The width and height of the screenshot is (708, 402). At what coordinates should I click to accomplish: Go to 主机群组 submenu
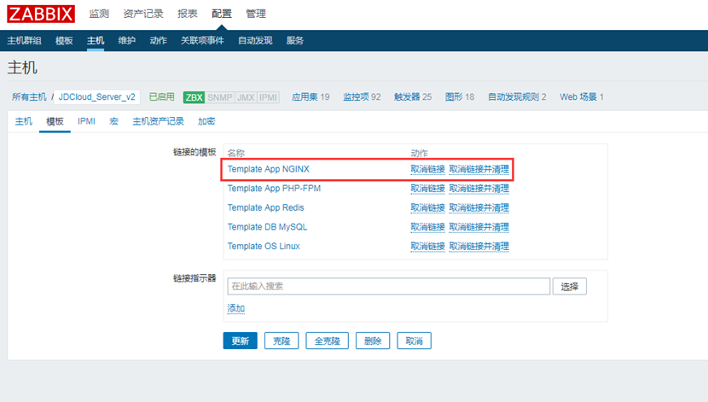pyautogui.click(x=25, y=41)
